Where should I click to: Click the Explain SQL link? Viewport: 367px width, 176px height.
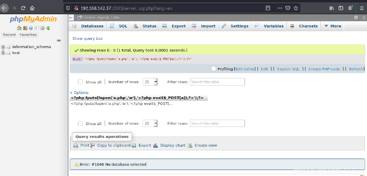coord(289,69)
